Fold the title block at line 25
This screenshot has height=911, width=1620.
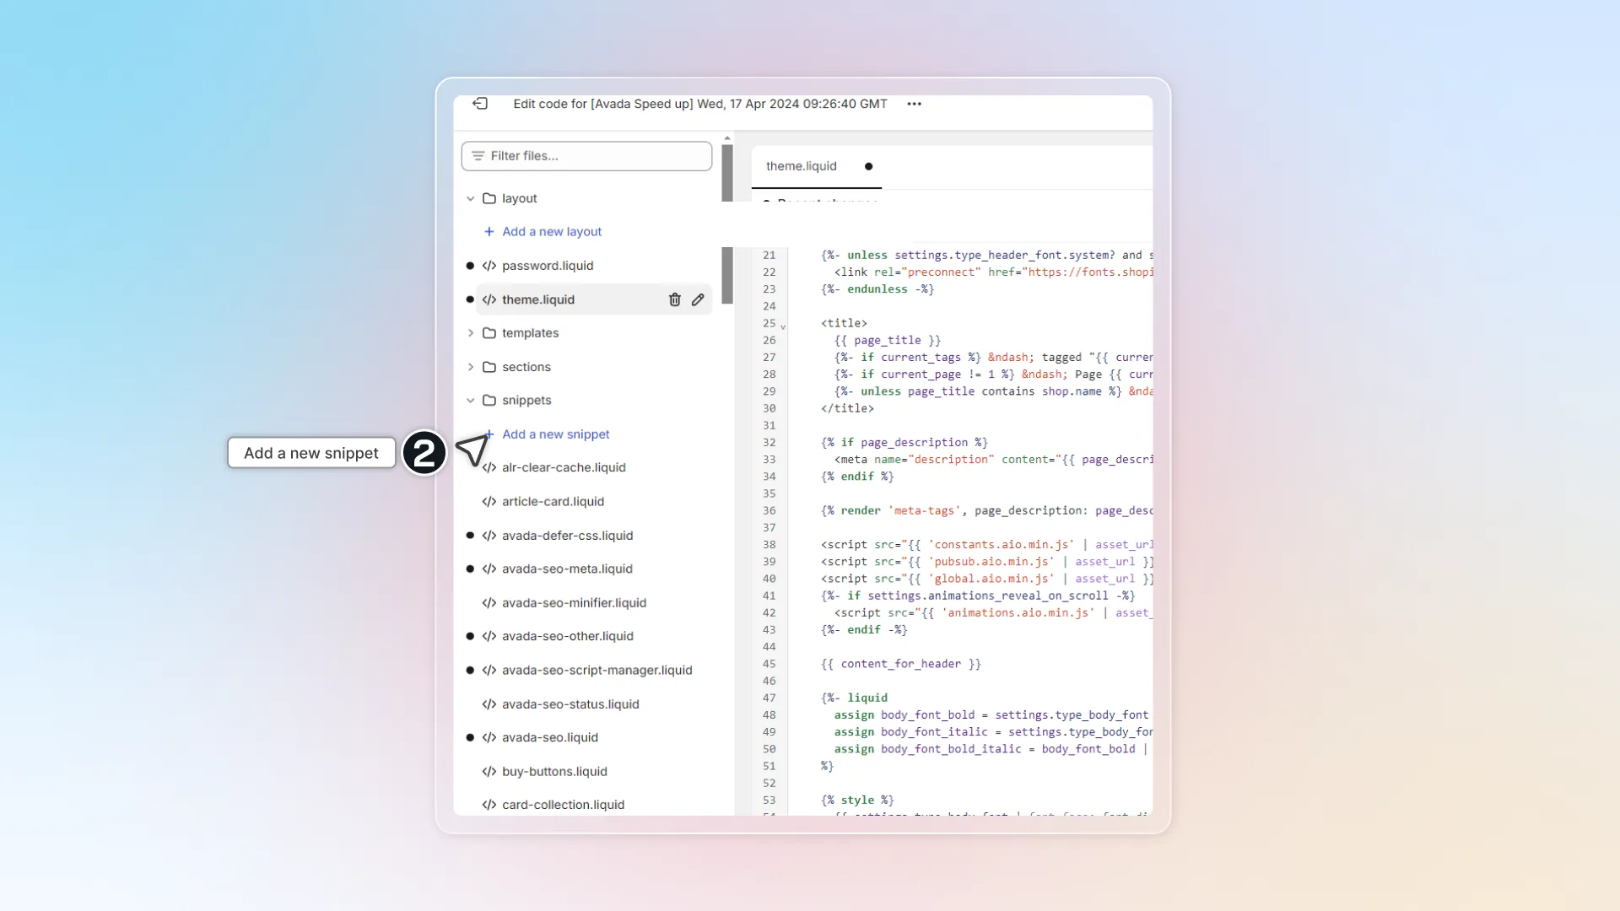783,326
